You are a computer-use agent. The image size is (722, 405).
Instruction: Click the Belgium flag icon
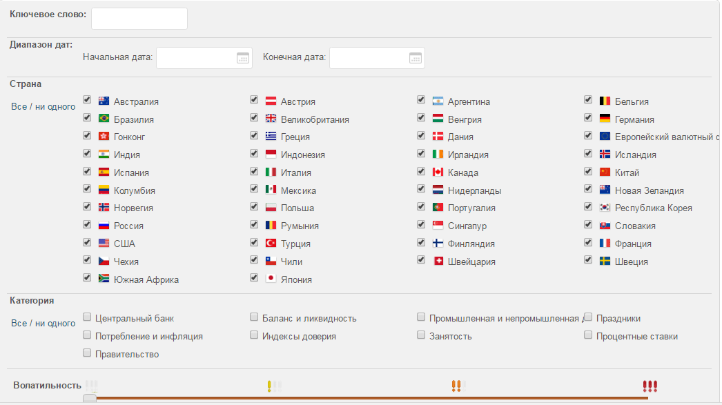coord(605,101)
